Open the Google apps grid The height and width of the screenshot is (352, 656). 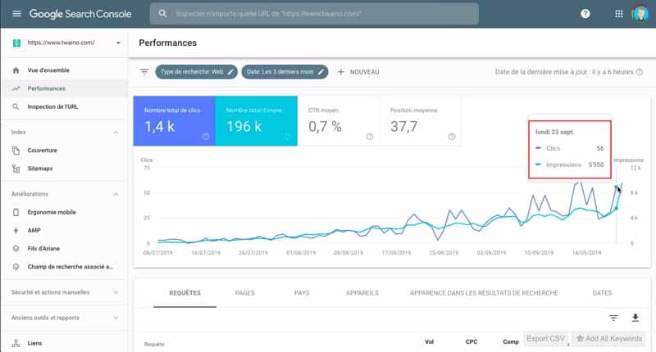click(x=619, y=14)
